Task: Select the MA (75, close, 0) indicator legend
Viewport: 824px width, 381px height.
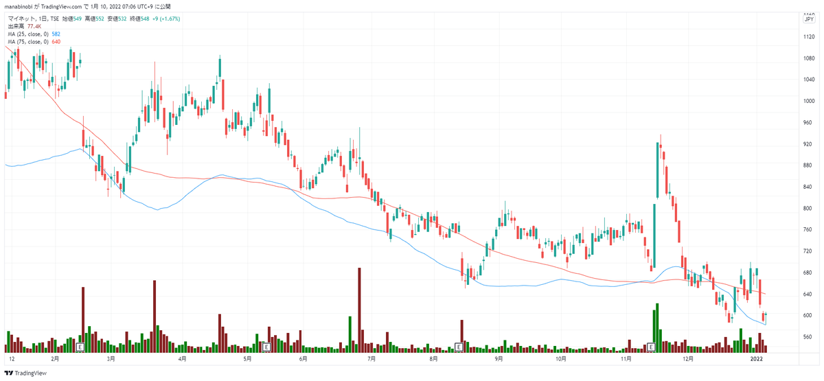Action: [27, 42]
